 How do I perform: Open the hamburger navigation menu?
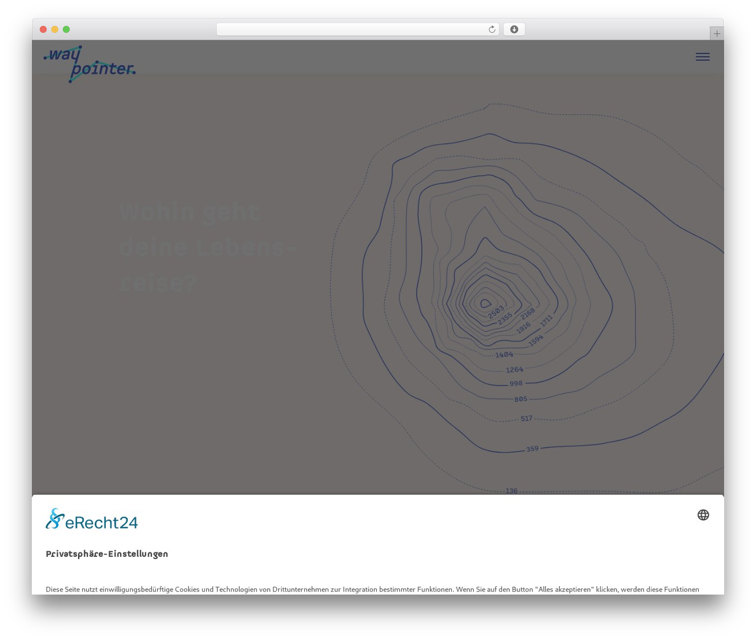[x=702, y=57]
